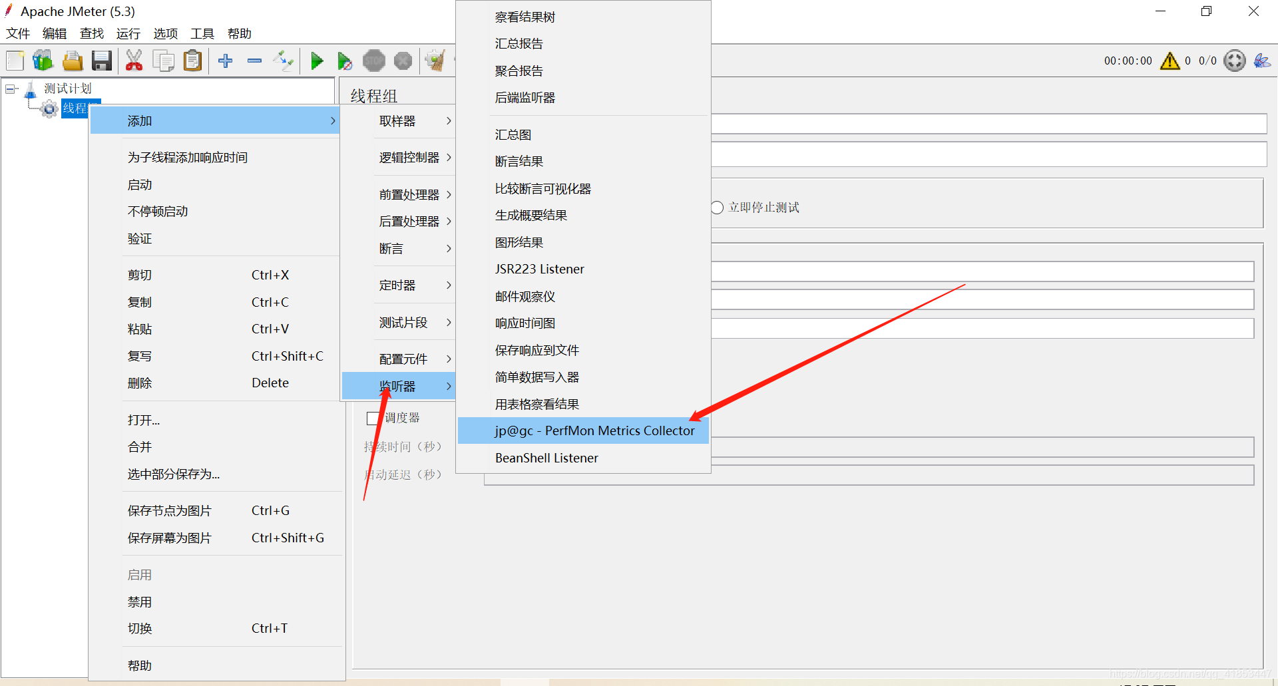Choose JSR223 Listener entry
This screenshot has width=1278, height=686.
click(x=584, y=269)
